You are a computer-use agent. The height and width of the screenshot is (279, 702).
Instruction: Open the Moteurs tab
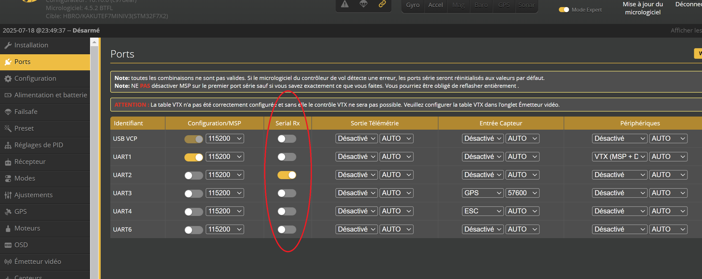pyautogui.click(x=27, y=228)
